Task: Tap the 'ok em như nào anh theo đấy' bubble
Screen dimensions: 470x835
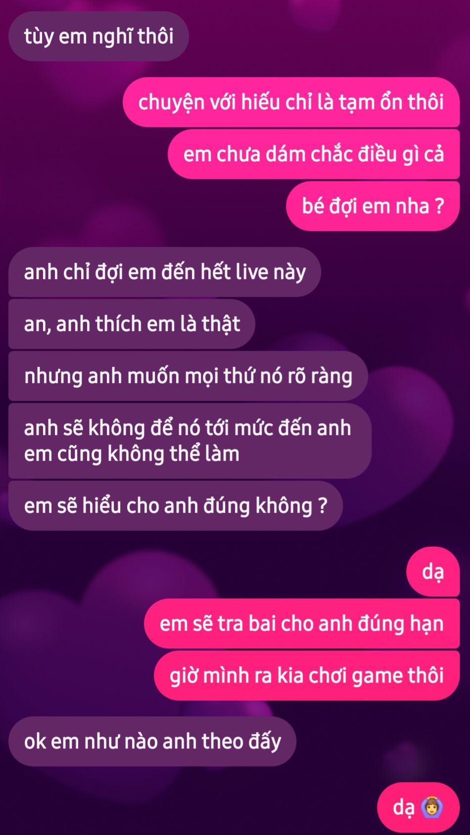Action: (152, 741)
